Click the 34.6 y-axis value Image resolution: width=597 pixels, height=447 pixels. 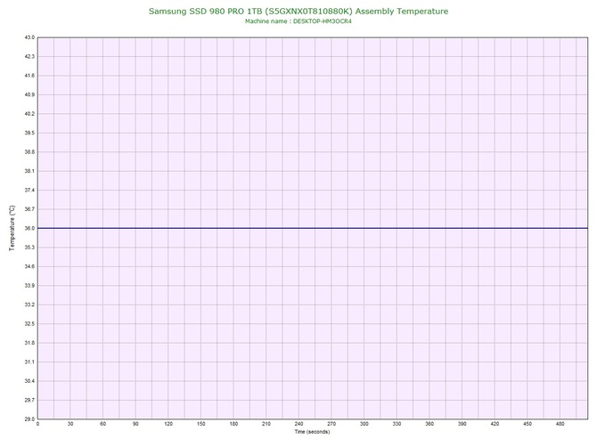(29, 266)
